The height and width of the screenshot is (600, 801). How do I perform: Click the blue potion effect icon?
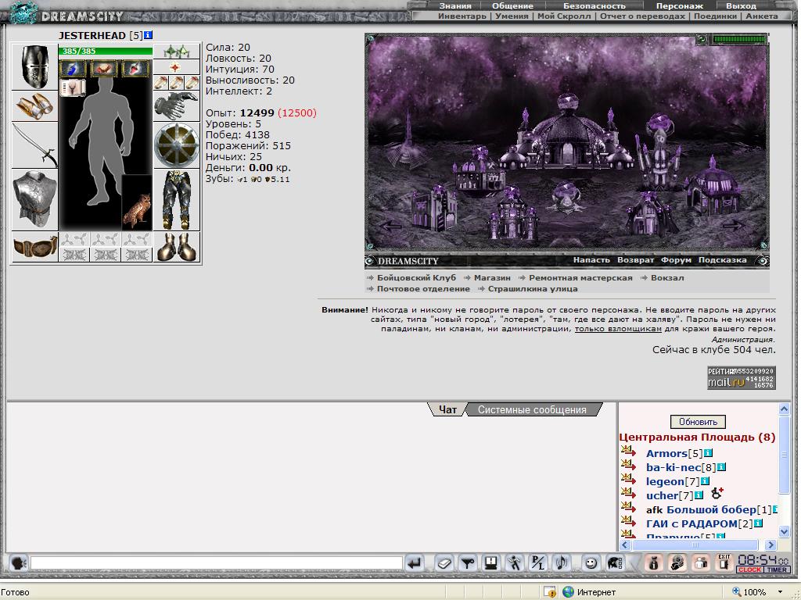tap(74, 68)
